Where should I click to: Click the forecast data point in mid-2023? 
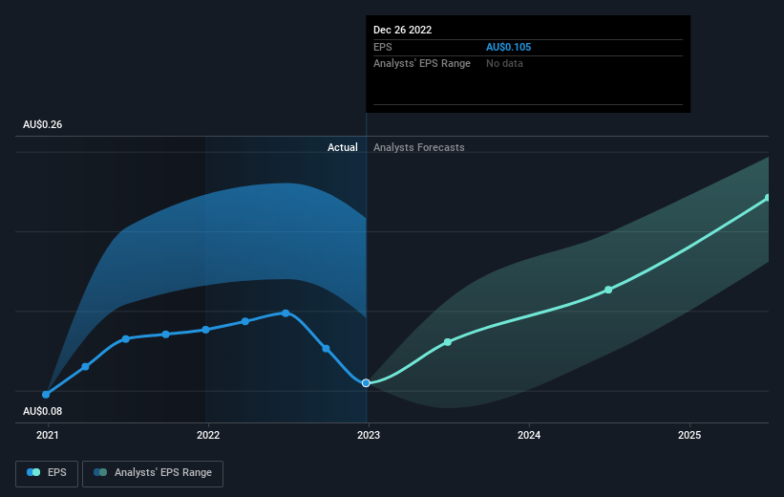point(448,342)
